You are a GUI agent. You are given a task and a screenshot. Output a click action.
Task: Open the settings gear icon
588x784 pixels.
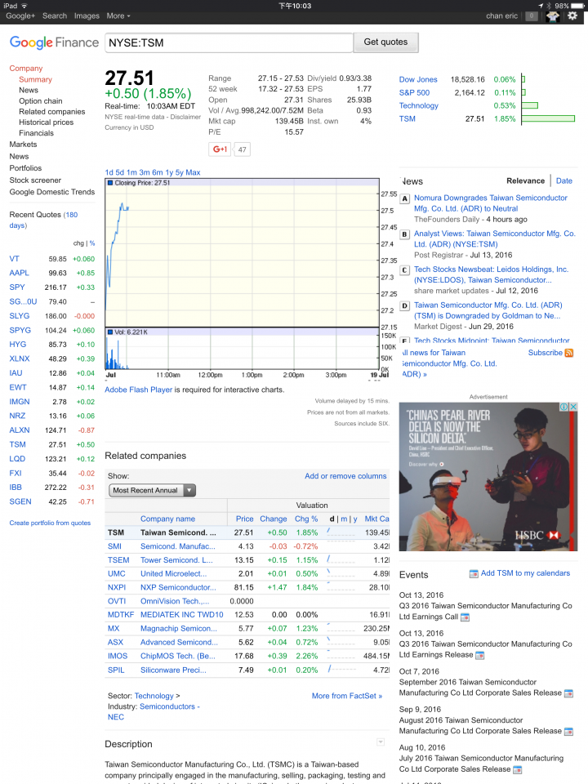572,16
